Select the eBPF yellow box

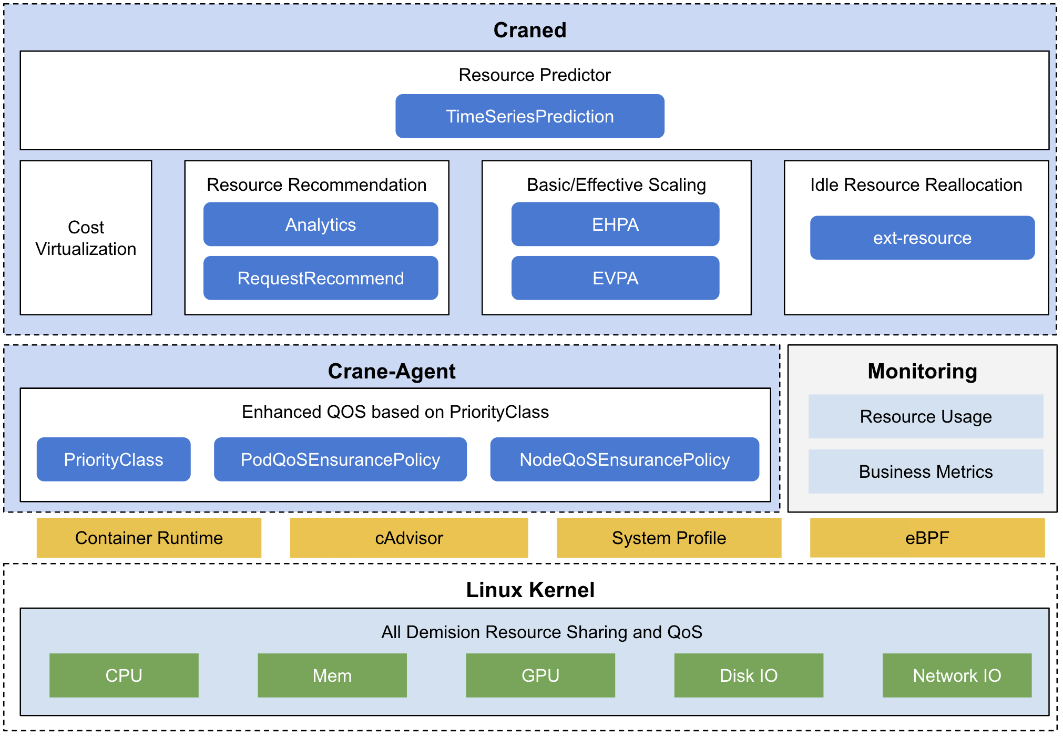[x=927, y=538]
